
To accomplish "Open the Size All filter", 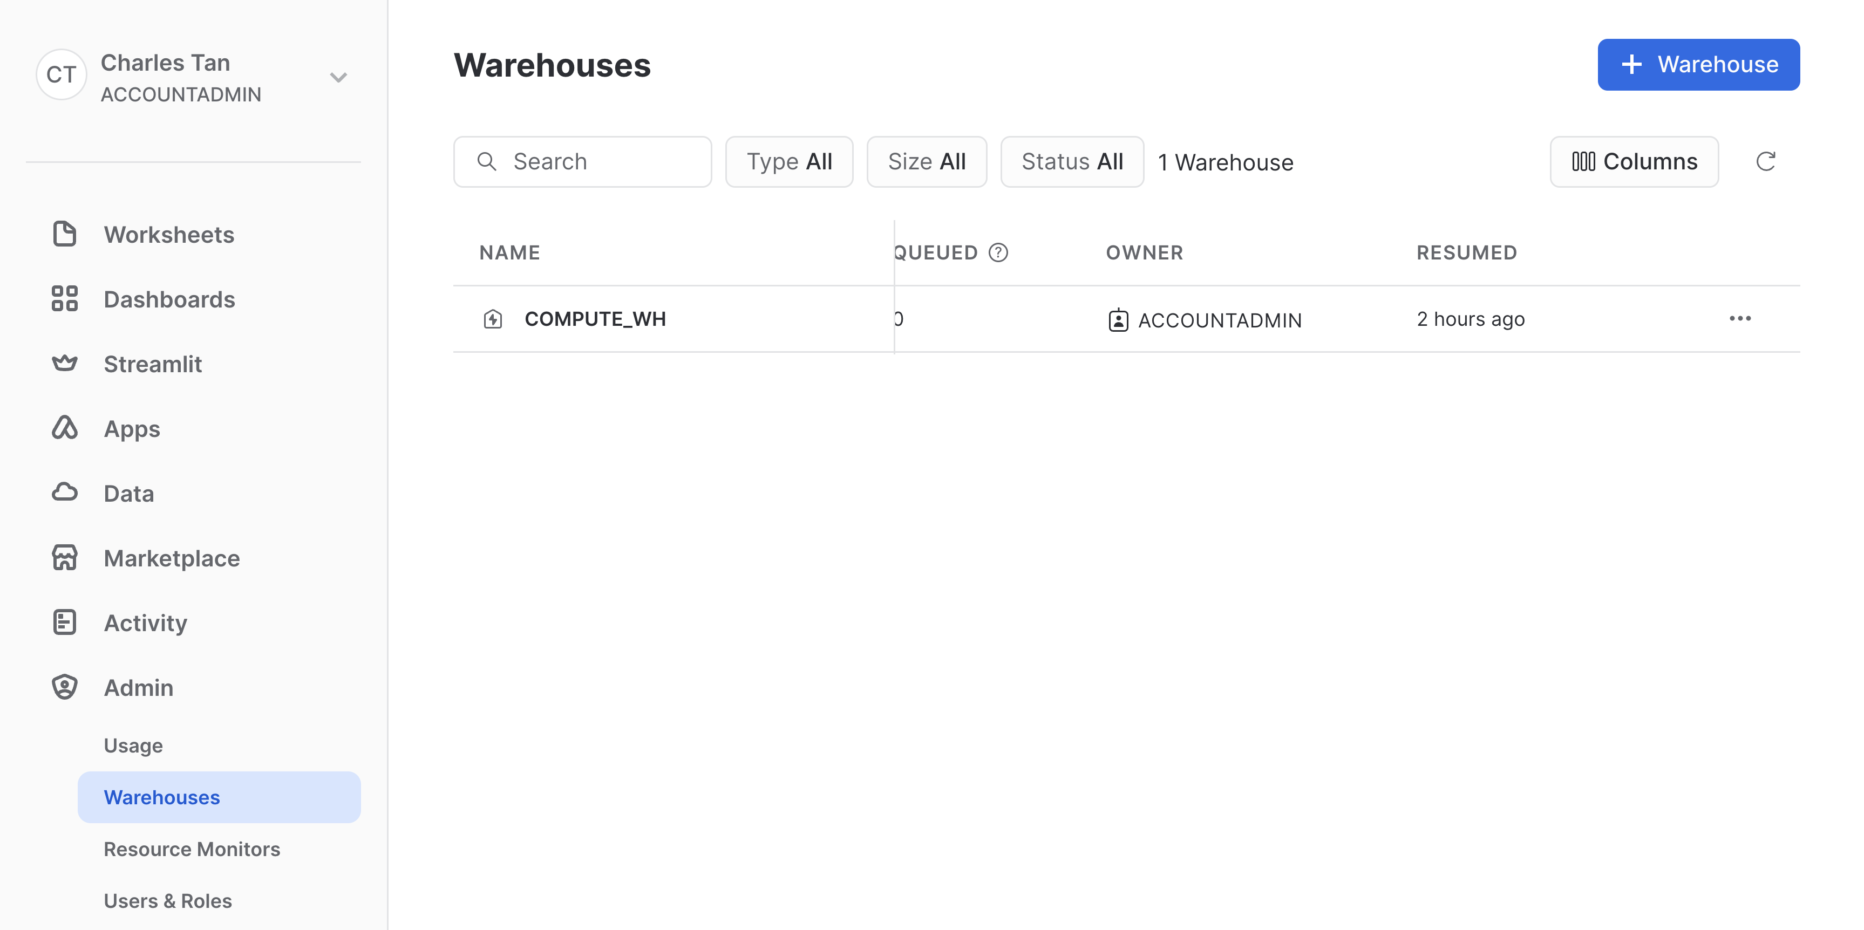I will coord(927,161).
